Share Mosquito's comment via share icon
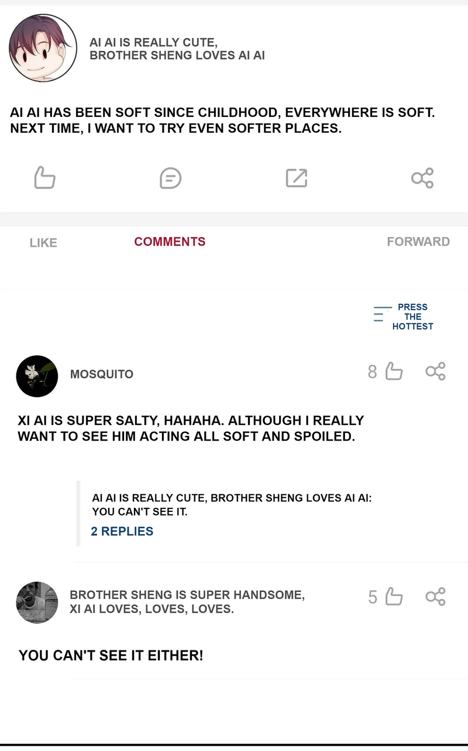The width and height of the screenshot is (468, 751). coord(435,371)
